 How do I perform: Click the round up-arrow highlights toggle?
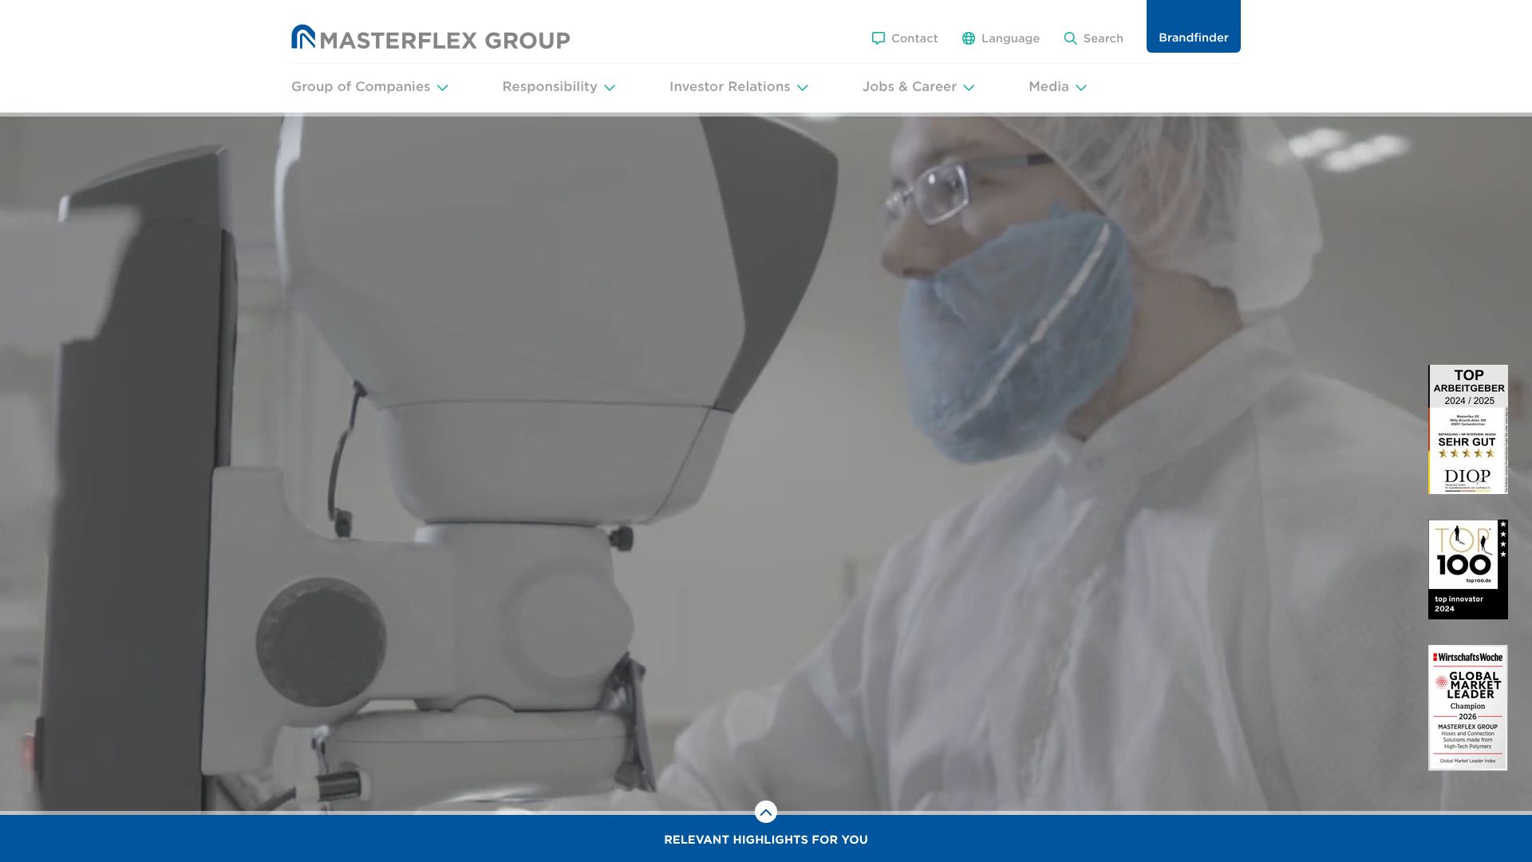766,812
